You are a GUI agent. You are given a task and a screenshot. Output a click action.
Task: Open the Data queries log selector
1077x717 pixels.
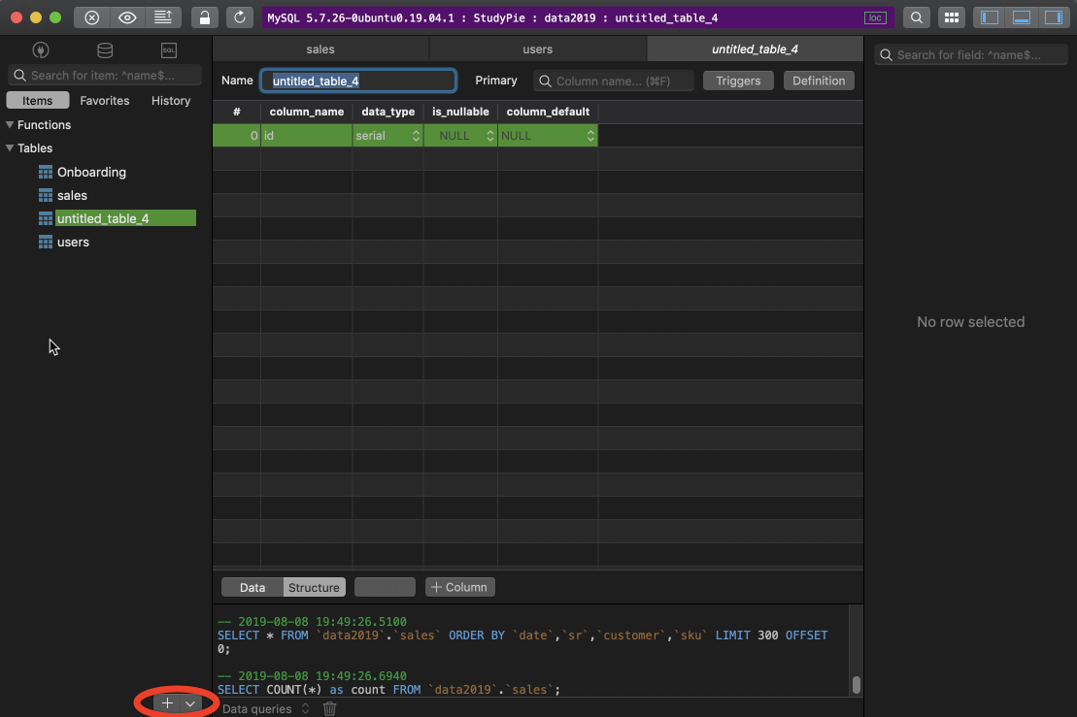(x=266, y=709)
